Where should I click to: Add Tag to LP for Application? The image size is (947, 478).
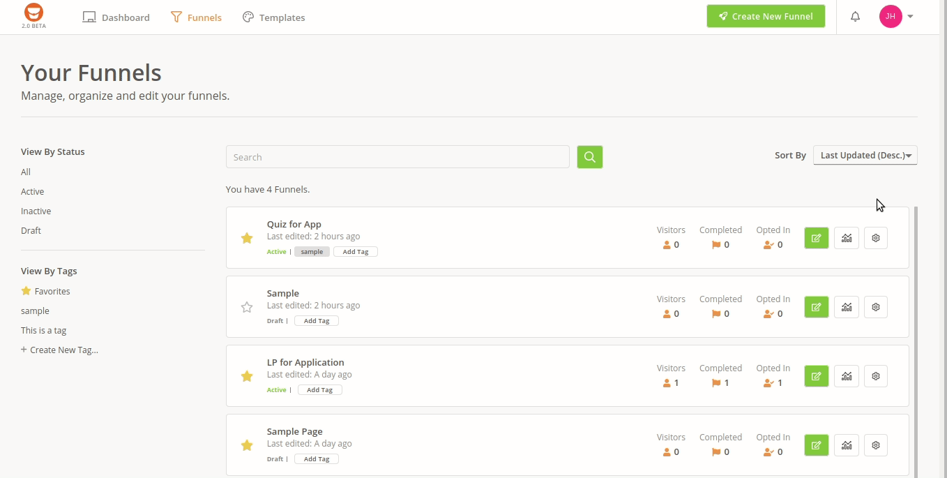[x=320, y=390]
